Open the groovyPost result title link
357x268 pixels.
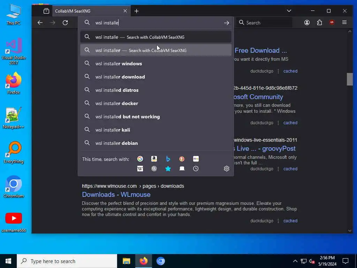tap(265, 149)
